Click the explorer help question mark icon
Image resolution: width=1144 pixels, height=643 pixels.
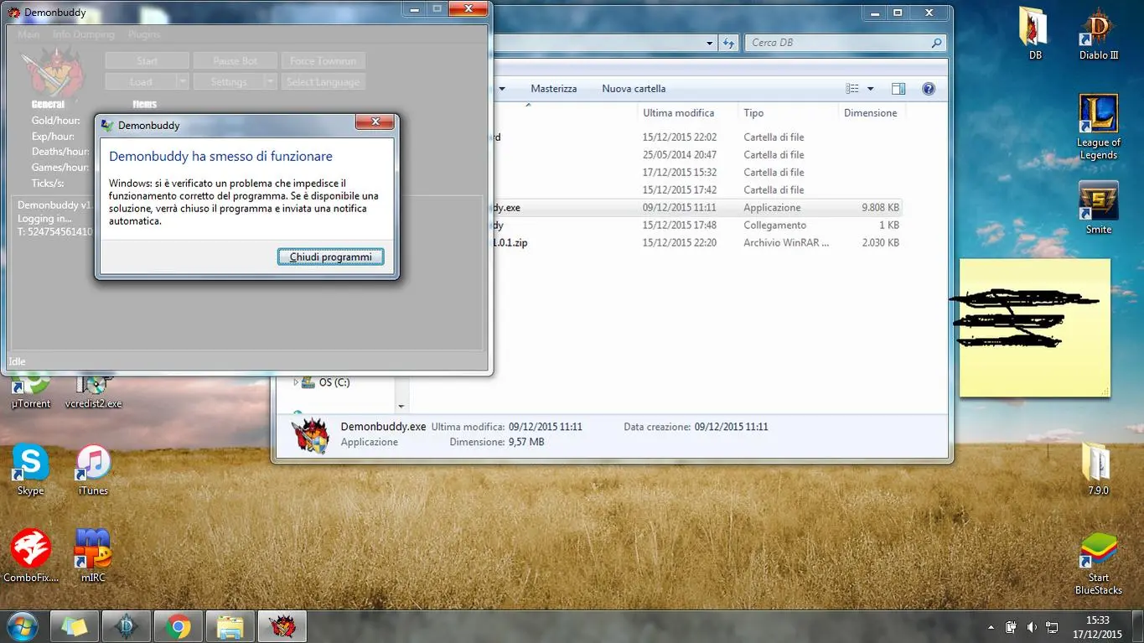pos(928,89)
